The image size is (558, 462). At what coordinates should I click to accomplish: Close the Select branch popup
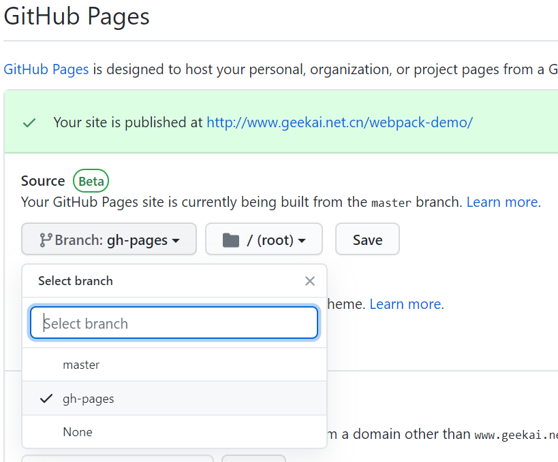pos(309,281)
